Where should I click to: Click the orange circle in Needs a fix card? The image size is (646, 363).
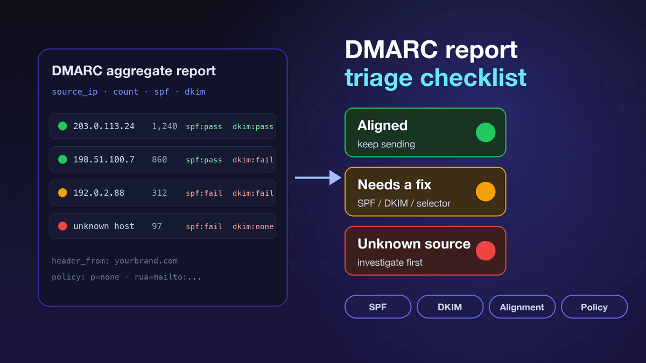(486, 191)
